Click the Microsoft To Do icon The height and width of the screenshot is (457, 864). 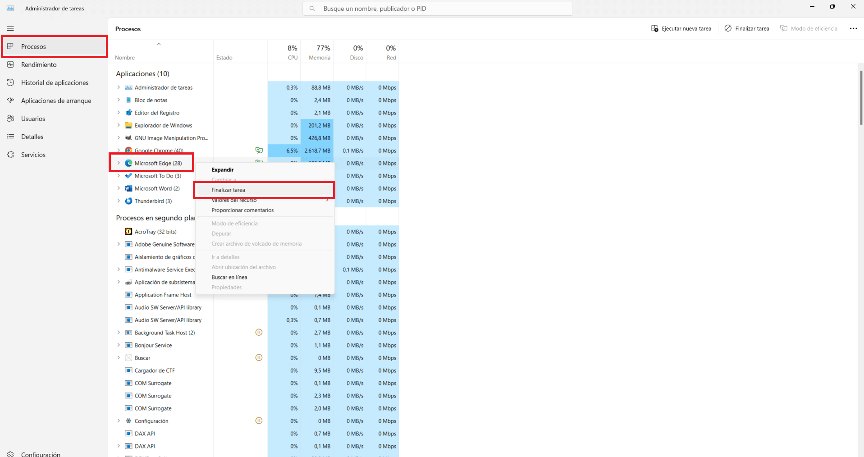point(128,176)
